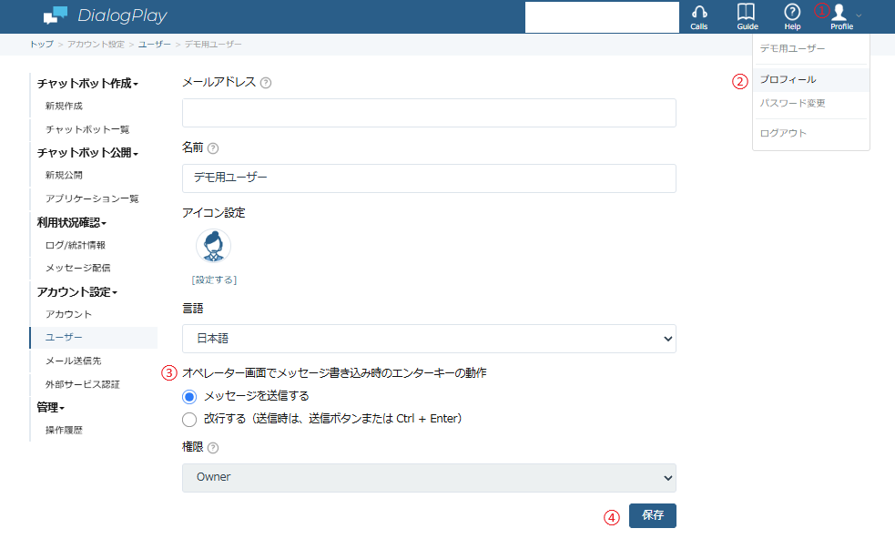
Task: Focus the 名前 field containing デモ用ユーザー
Action: point(429,178)
